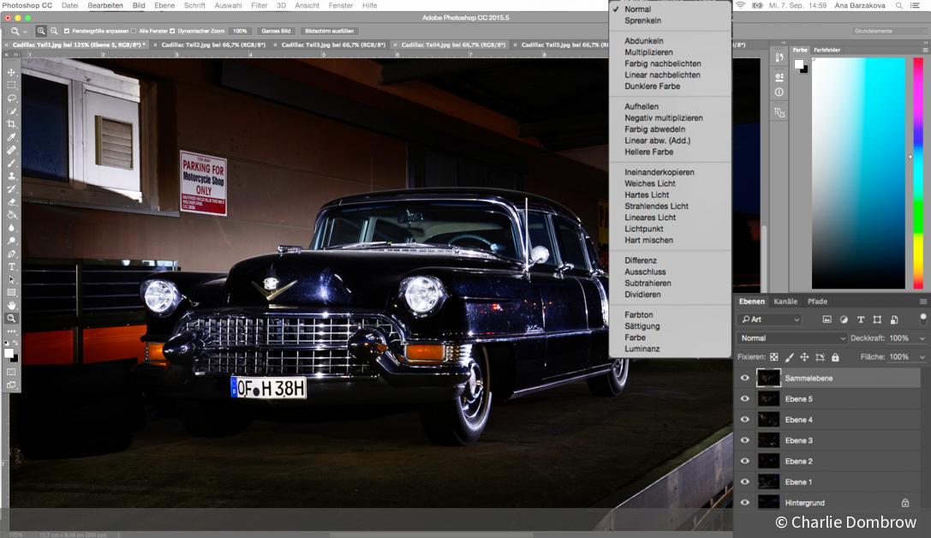Hide the Sammelebene layer via eye icon
The image size is (931, 538).
point(744,378)
